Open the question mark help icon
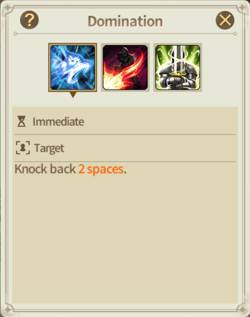Screen dimensions: 250x317 (29, 20)
